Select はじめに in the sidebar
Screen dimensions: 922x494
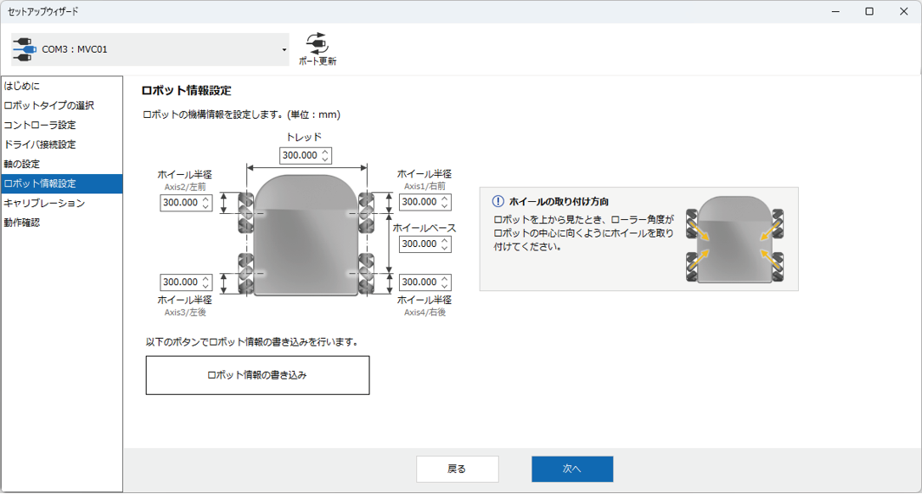point(22,86)
